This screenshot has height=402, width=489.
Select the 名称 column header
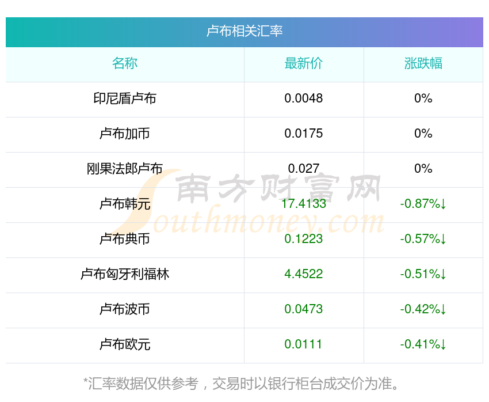[125, 63]
